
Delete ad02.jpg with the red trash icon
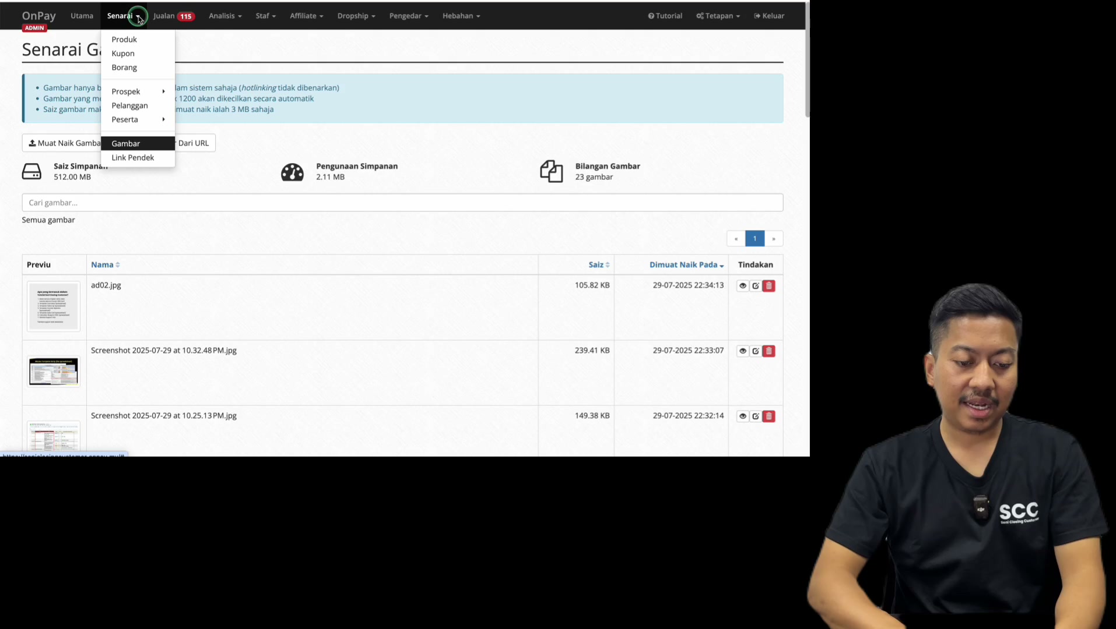(768, 286)
